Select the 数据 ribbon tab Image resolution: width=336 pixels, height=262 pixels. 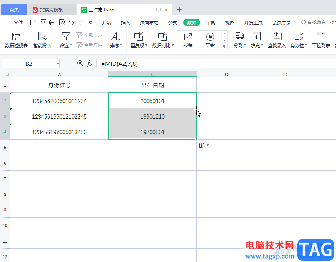coord(191,22)
